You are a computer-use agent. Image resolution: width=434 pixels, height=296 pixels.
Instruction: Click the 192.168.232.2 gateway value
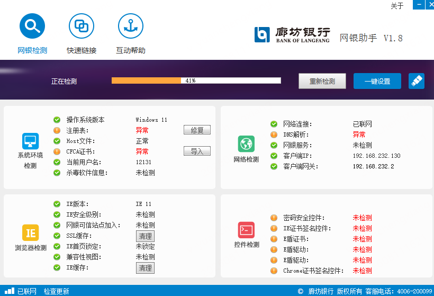pos(373,166)
